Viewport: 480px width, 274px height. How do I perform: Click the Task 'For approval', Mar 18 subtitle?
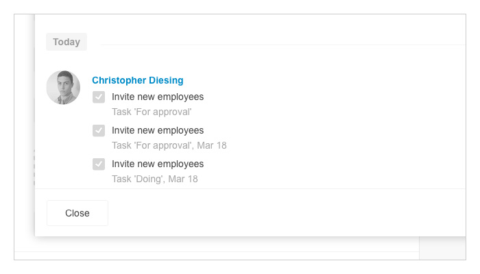[169, 145]
